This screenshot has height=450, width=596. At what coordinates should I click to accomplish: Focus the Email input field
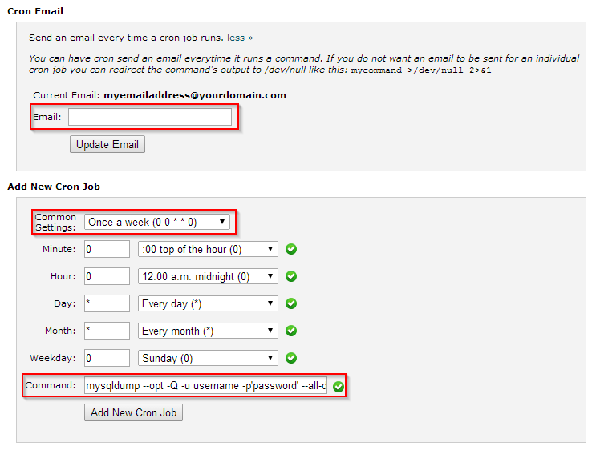point(150,117)
